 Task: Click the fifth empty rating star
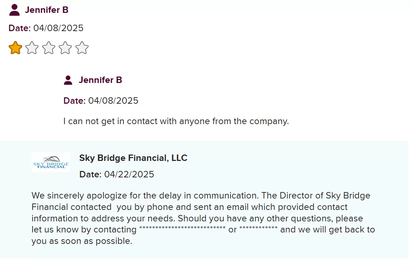coord(82,48)
